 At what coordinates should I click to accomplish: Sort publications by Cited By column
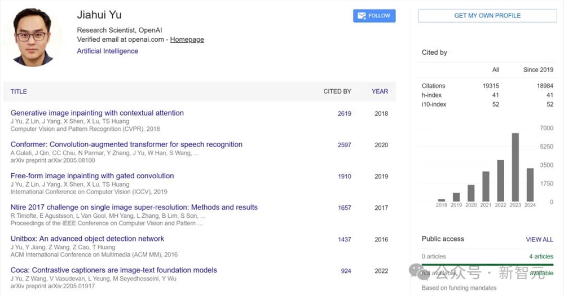tap(337, 91)
